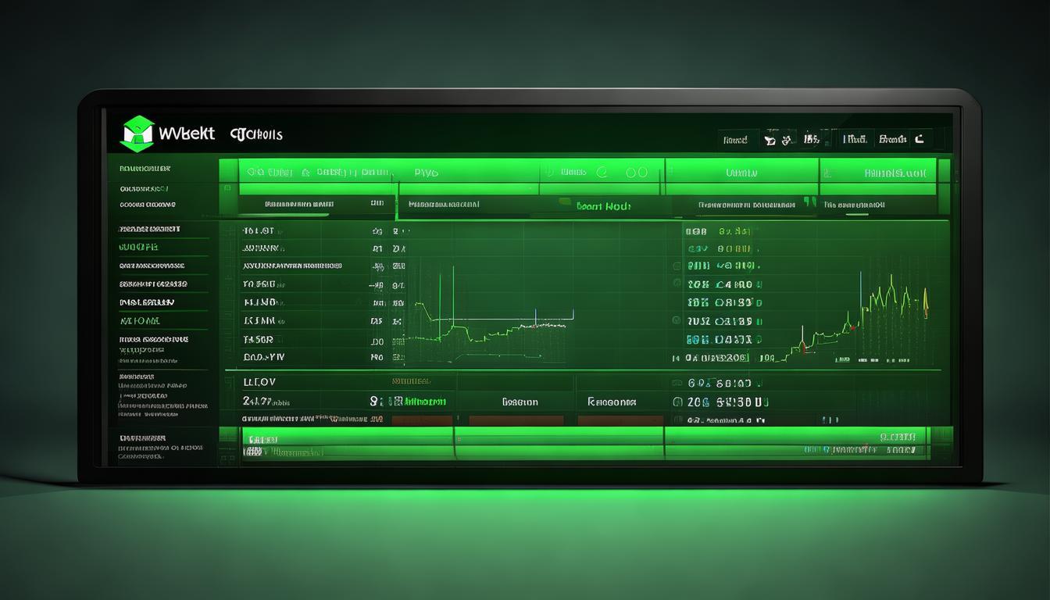Toggle the round marker beside the fourth data row
This screenshot has width=1050, height=600.
(x=677, y=284)
